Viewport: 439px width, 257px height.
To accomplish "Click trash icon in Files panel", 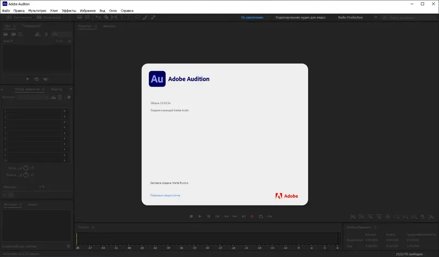I will click(x=46, y=34).
